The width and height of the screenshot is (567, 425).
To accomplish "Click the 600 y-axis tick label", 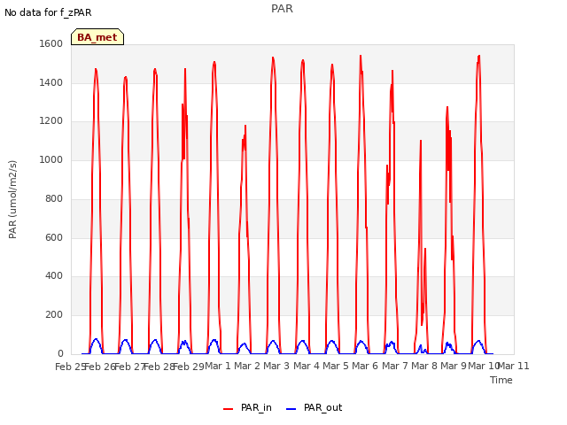I will coord(54,238).
